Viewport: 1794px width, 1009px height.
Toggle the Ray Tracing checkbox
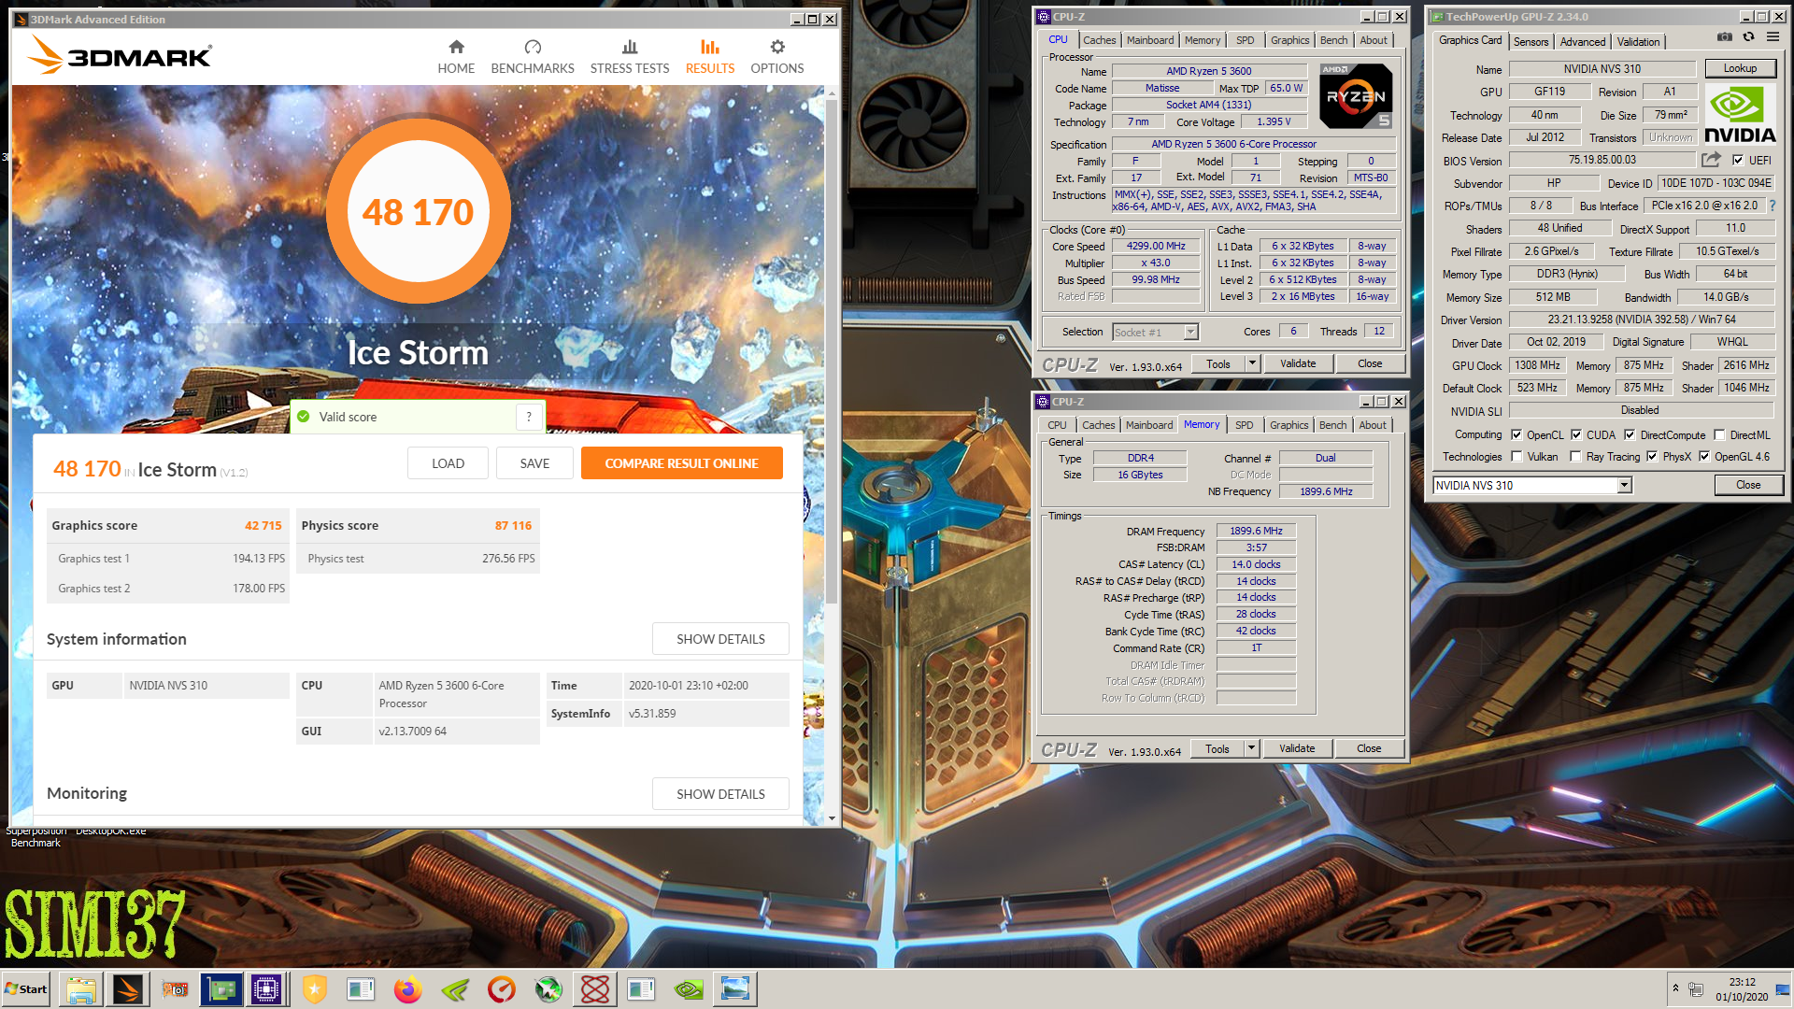point(1576,457)
